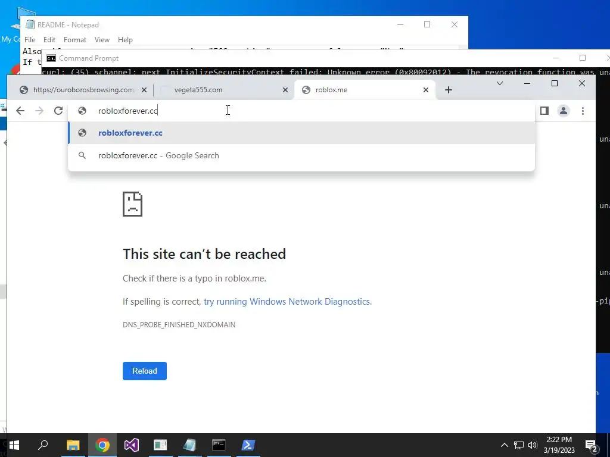Viewport: 610px width, 457px height.
Task: Click the address bar with robloxforever.cc
Action: tap(301, 111)
